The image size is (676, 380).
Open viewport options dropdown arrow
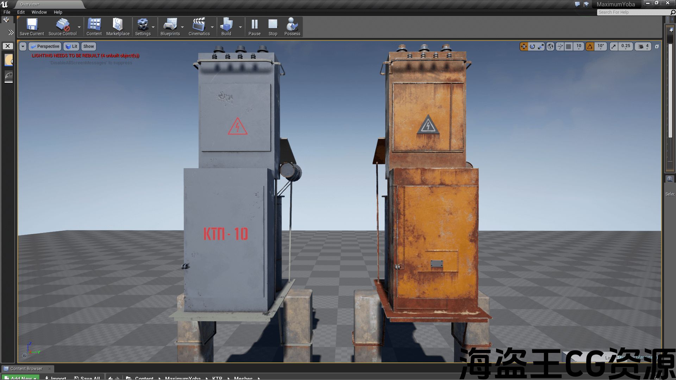tap(23, 46)
